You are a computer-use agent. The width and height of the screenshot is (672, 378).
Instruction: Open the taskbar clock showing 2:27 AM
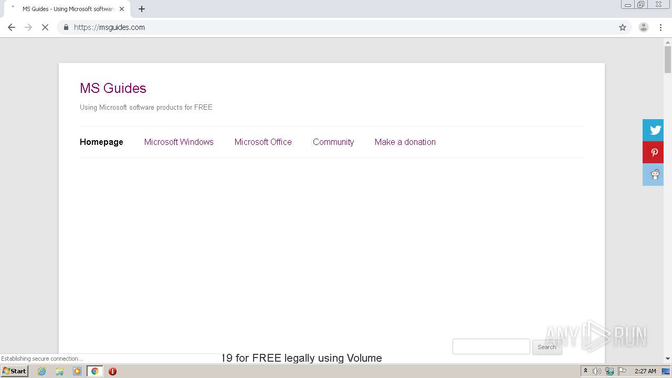point(645,371)
